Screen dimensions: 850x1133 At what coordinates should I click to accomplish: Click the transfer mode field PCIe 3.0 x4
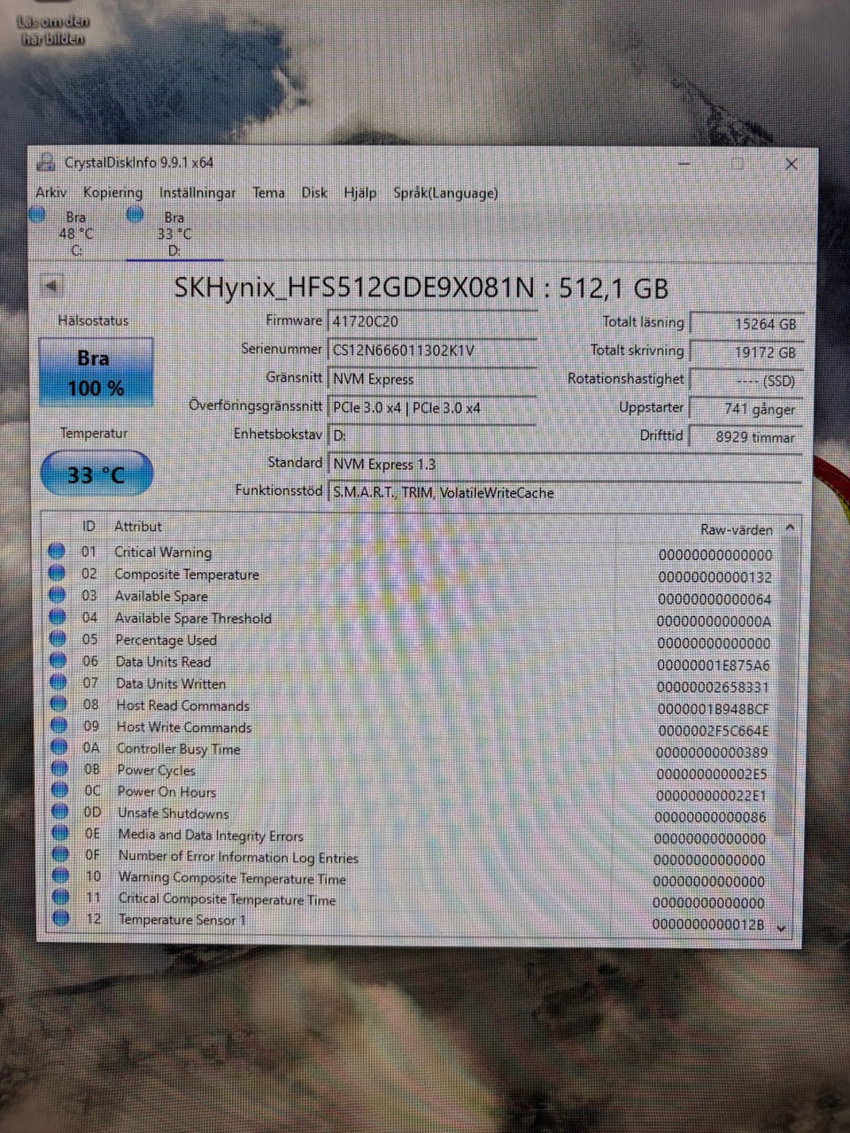[432, 407]
